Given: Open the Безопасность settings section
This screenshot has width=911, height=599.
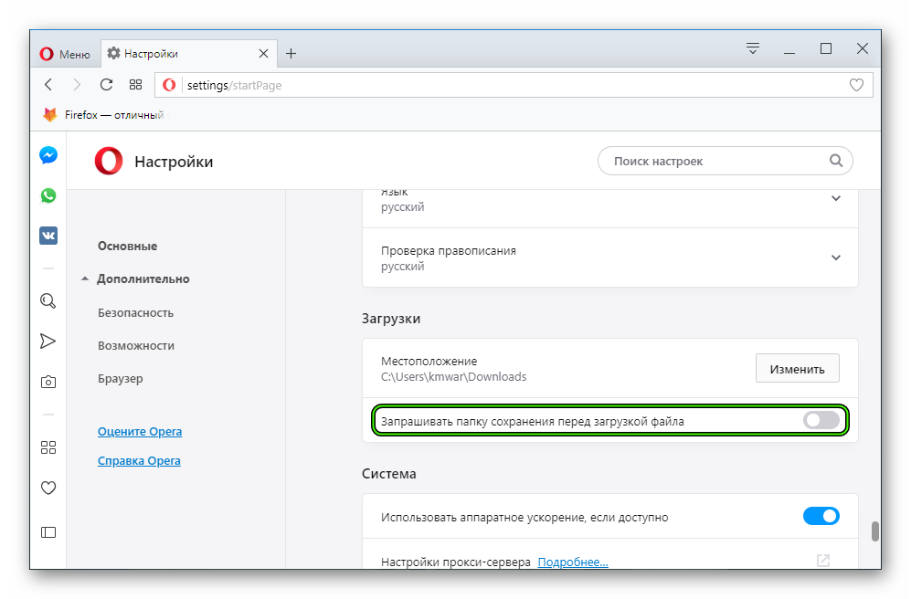Looking at the screenshot, I should 135,313.
